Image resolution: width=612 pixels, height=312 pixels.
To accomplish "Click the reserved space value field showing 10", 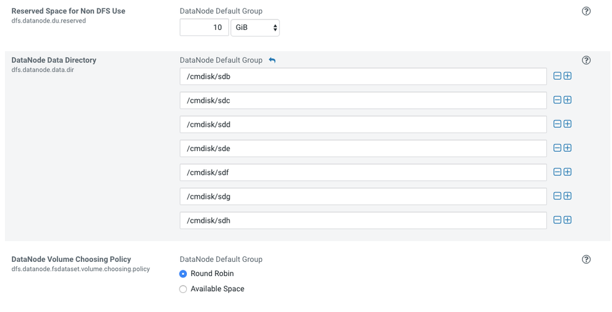I will pyautogui.click(x=204, y=28).
